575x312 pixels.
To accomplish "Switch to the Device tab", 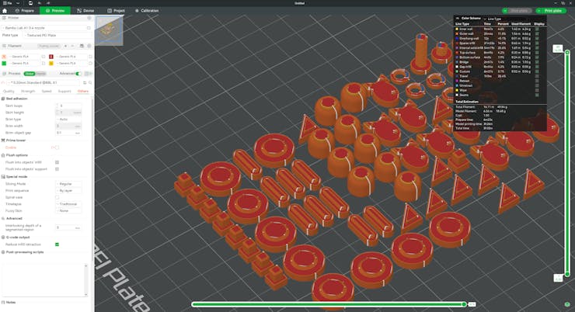I will pyautogui.click(x=85, y=11).
